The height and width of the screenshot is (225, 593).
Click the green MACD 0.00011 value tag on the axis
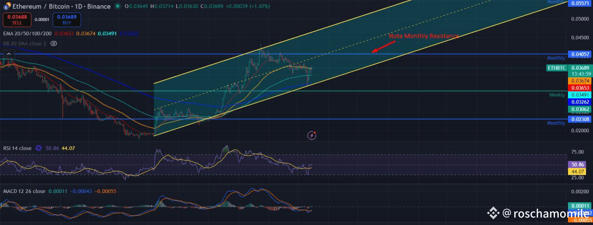tap(580, 206)
